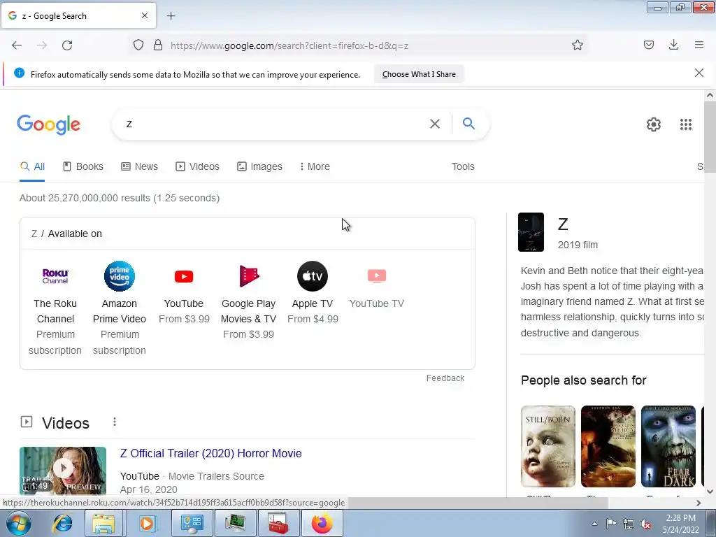This screenshot has height=537, width=716.
Task: Bookmark this page with the star
Action: [x=577, y=45]
